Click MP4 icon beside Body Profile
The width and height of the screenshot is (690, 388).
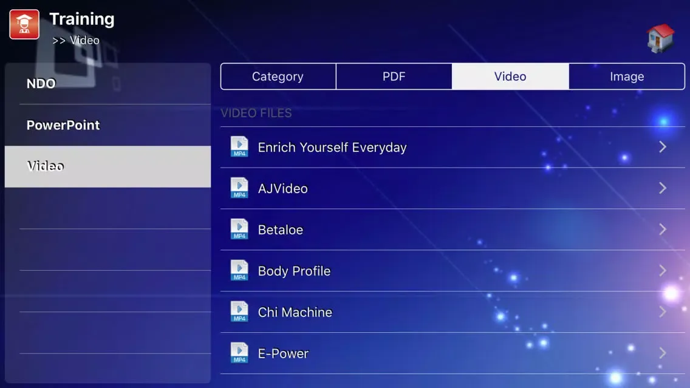coord(239,271)
